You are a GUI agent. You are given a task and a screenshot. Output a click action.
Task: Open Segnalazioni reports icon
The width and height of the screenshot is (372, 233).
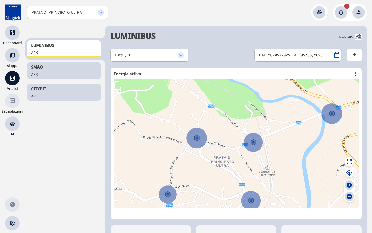[x=12, y=101]
